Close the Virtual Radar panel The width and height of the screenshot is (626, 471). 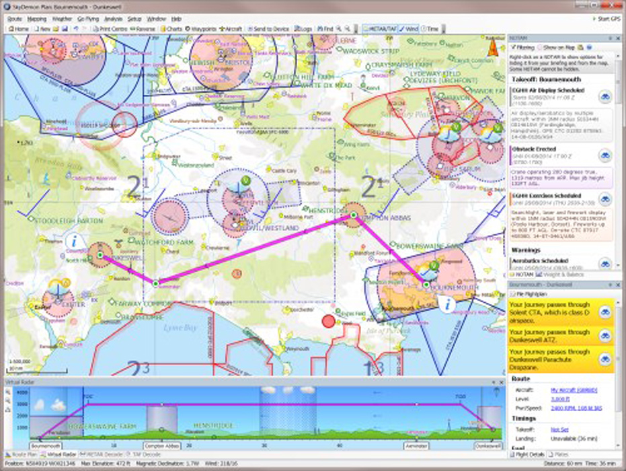tap(502, 382)
